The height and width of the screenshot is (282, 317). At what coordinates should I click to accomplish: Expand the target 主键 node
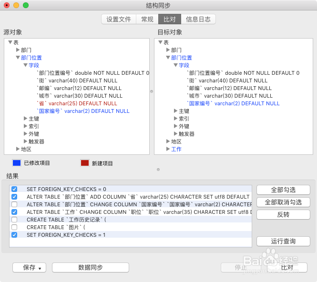(176, 111)
